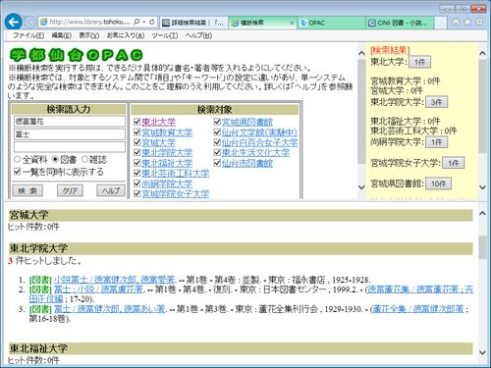This screenshot has width=491, height=368.
Task: Uncheck the 仙台白百合女子大学 checkbox
Action: tap(217, 142)
